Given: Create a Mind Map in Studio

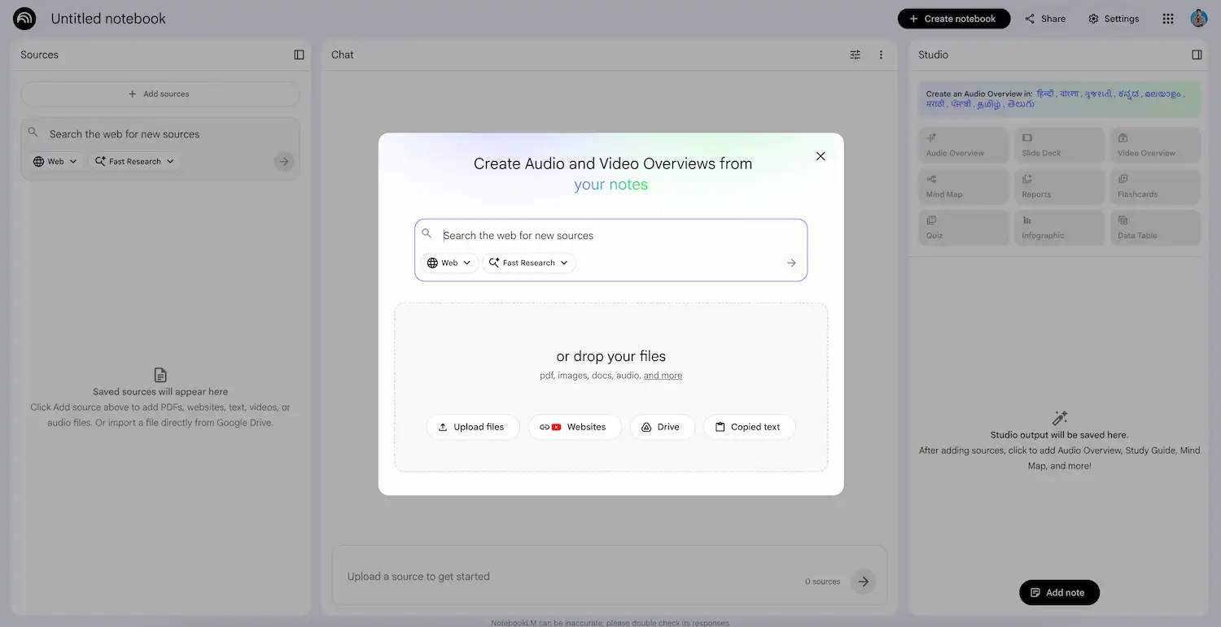Looking at the screenshot, I should coord(963,186).
